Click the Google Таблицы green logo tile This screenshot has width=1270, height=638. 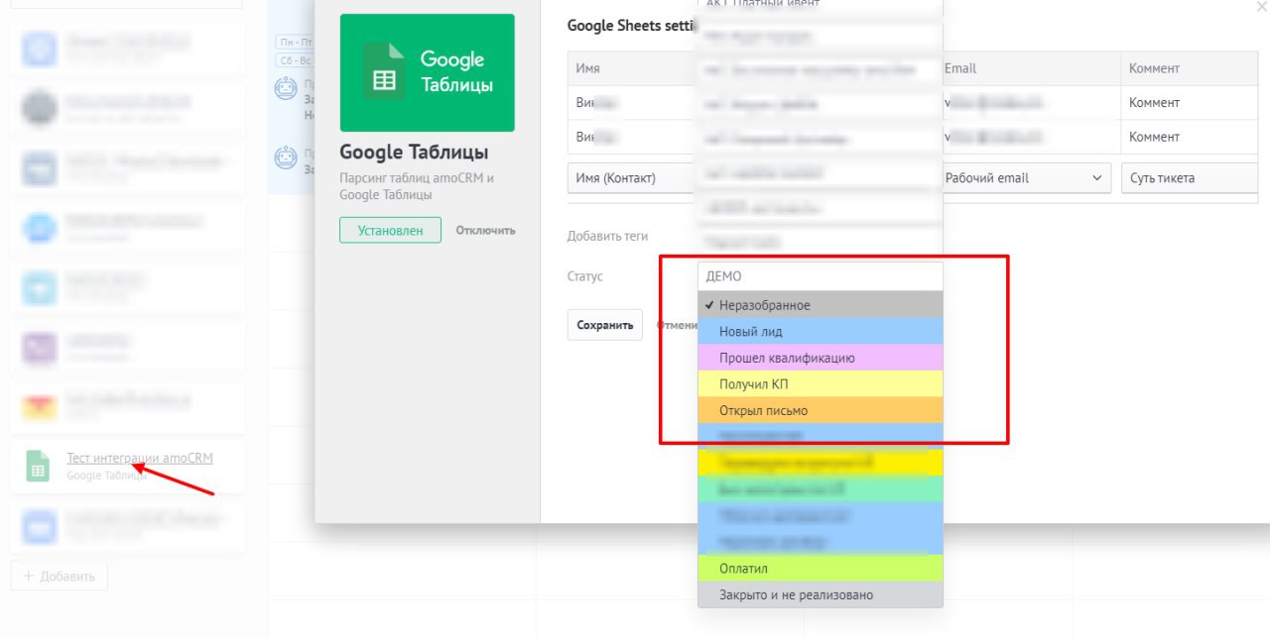(427, 72)
